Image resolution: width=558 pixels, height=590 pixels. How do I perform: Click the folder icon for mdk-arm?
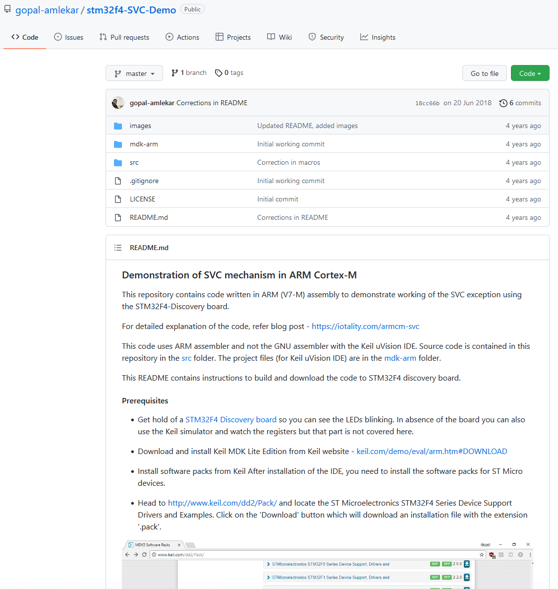tap(118, 144)
